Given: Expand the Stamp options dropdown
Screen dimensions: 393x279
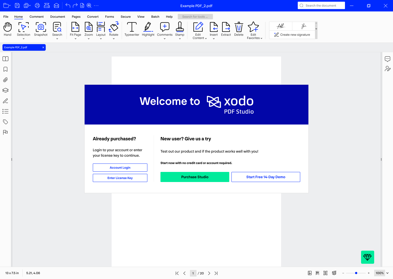Looking at the screenshot, I should 180,39.
